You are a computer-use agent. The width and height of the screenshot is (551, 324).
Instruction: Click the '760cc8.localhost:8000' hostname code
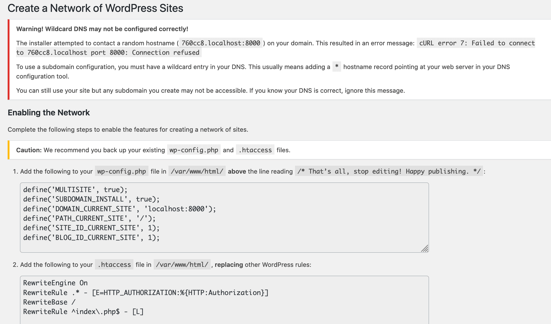tap(221, 43)
